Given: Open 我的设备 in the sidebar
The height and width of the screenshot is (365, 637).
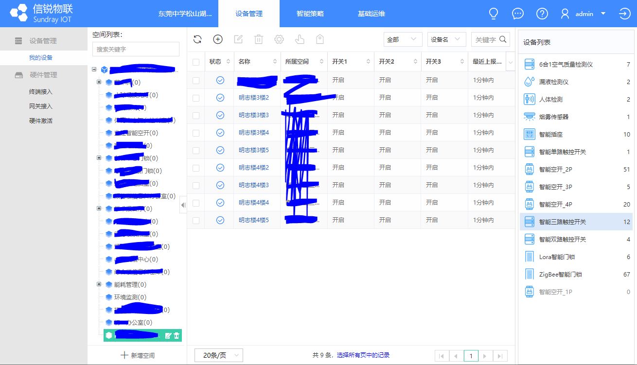Looking at the screenshot, I should (x=41, y=57).
